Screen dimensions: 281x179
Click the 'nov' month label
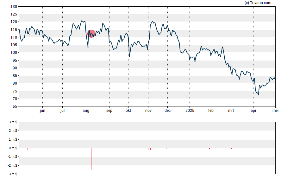click(x=148, y=111)
